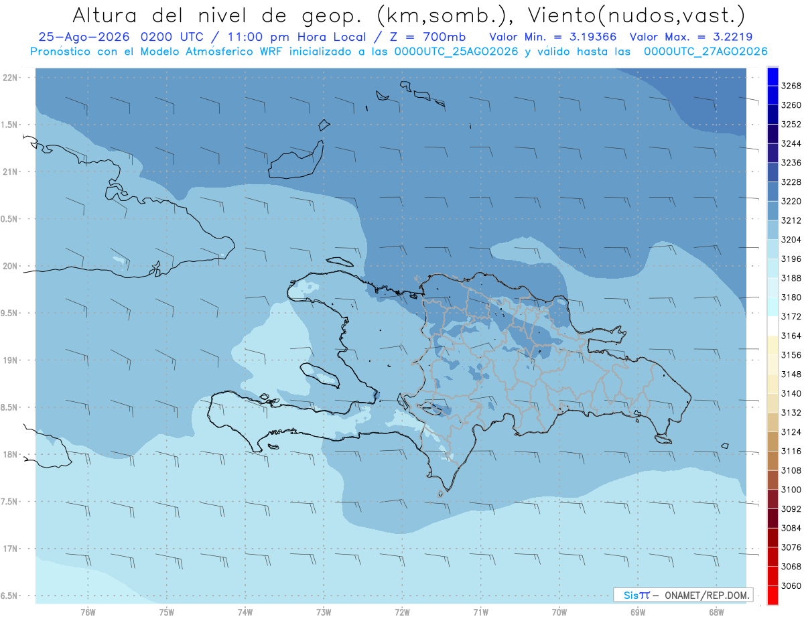The image size is (804, 621).
Task: Click the 8.5N latitude label
Action: point(9,408)
